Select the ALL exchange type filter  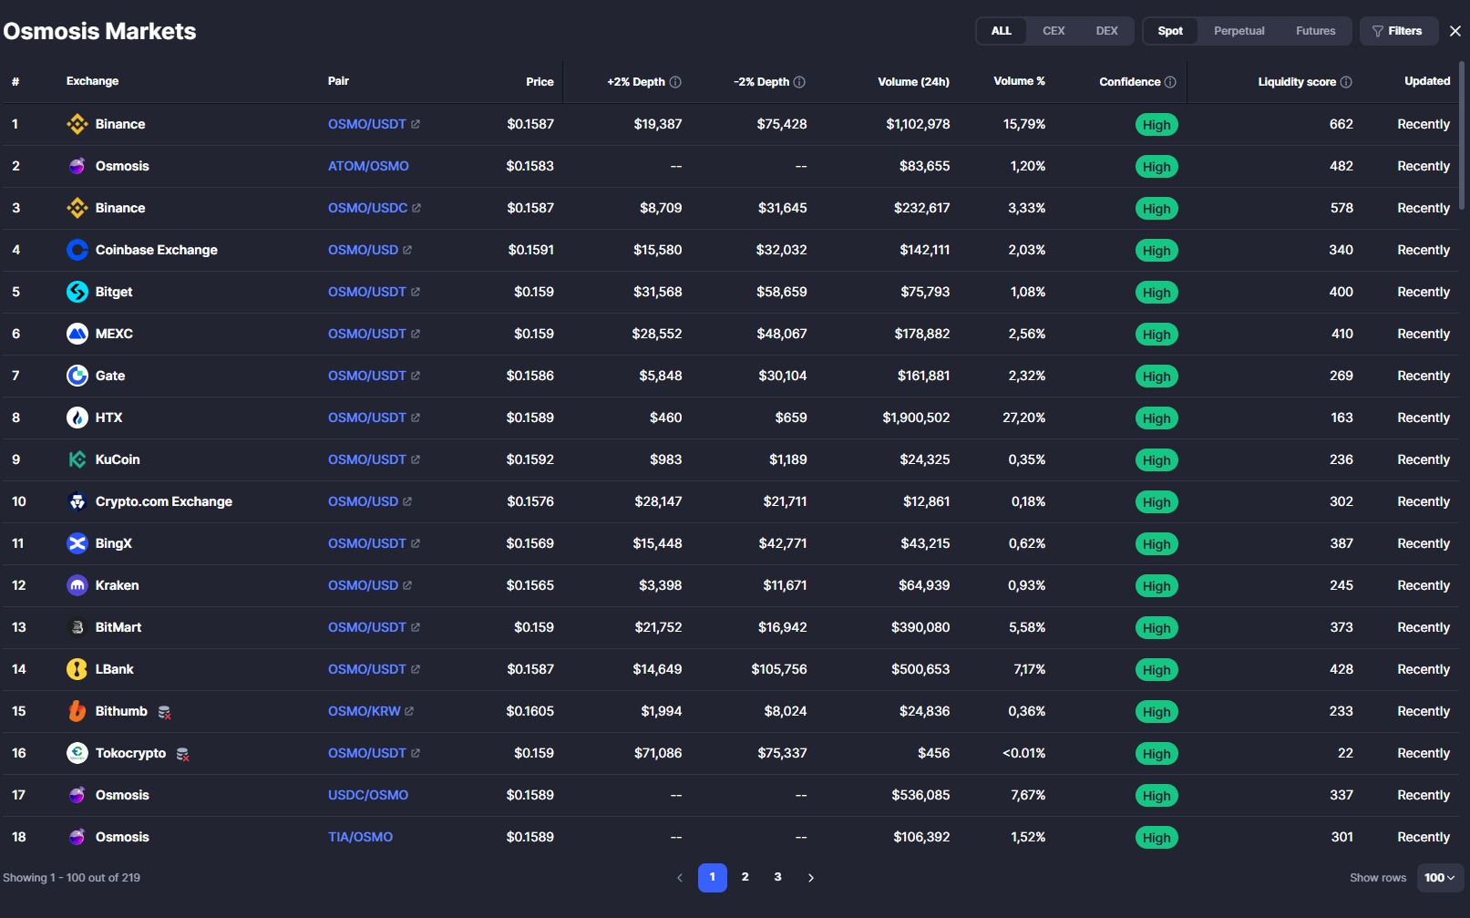(1002, 31)
